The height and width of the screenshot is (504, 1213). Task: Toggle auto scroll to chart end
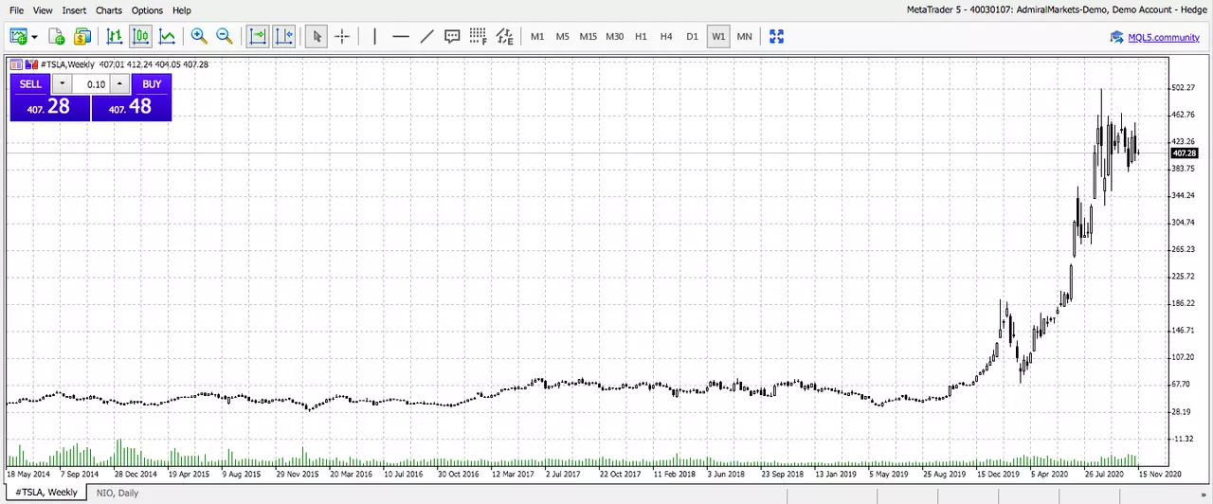pos(258,37)
